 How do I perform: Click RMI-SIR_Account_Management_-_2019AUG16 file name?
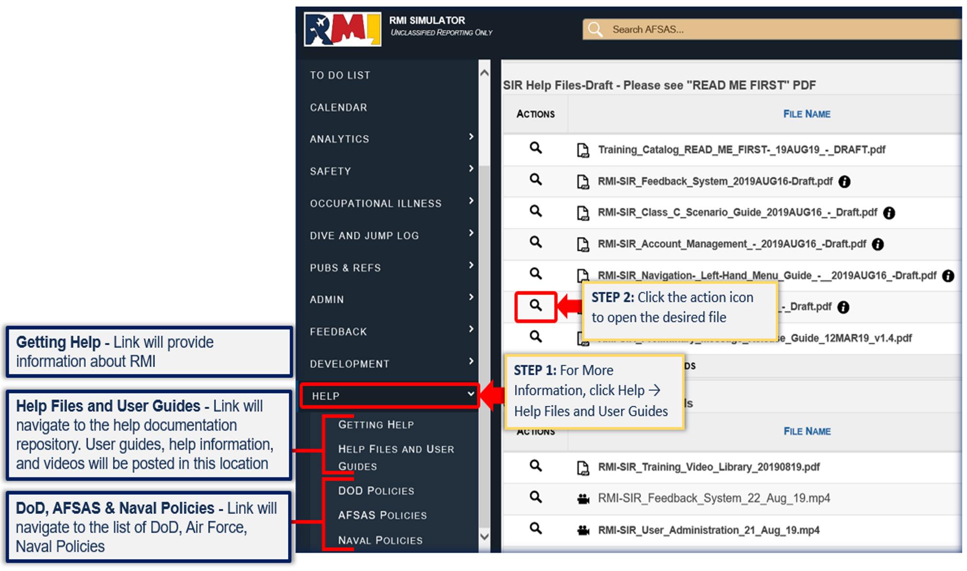coord(732,244)
